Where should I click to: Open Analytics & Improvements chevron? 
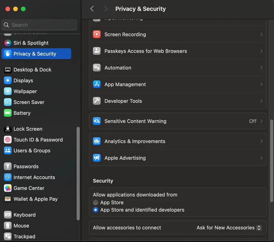coord(261,141)
